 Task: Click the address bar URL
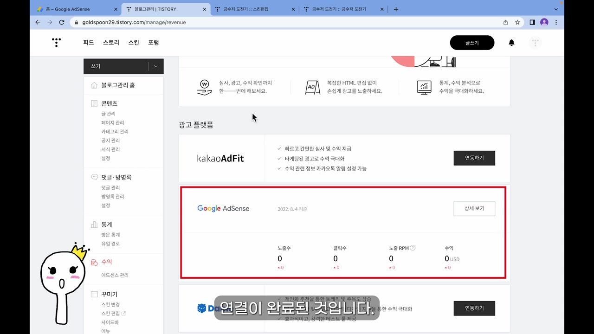coord(134,22)
